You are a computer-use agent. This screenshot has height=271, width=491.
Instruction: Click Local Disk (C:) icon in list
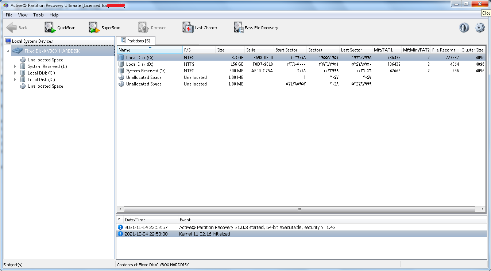121,58
